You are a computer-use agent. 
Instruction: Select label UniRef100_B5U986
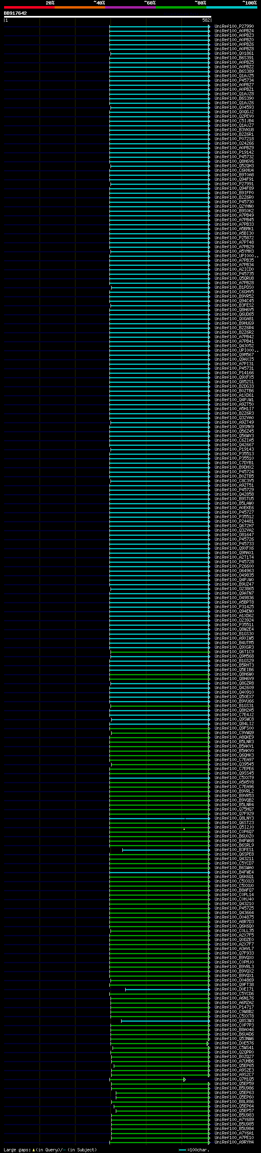tap(234, 1088)
